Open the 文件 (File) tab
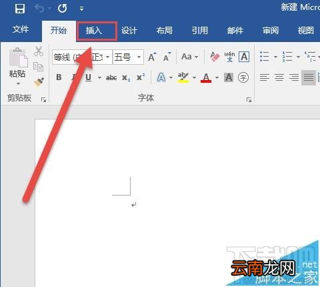Image resolution: width=320 pixels, height=287 pixels. (x=21, y=29)
